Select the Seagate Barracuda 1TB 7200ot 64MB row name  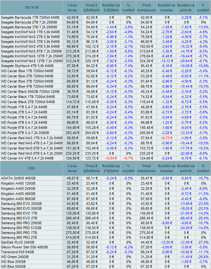pos(30,17)
